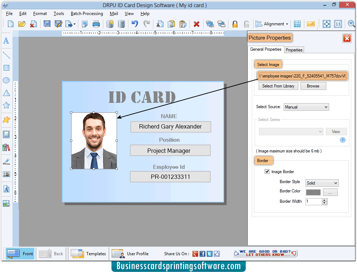357x272 pixels.
Task: Click the User Profile button
Action: click(x=130, y=253)
